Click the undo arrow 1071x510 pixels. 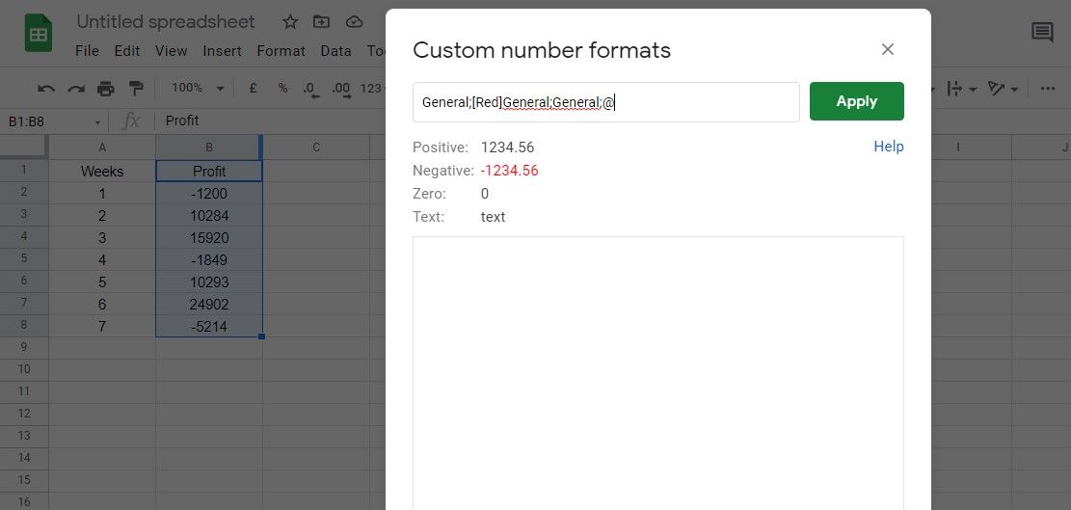click(x=45, y=89)
